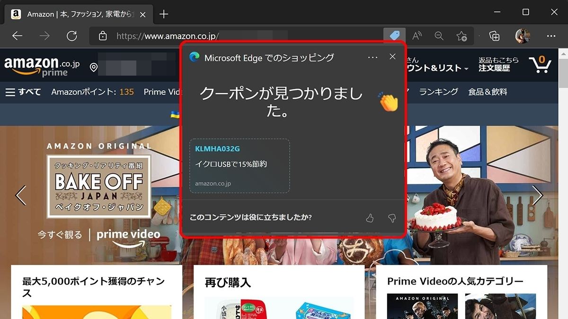The image size is (568, 319).
Task: Close the Microsoft Edge shopping popup
Action: pyautogui.click(x=392, y=57)
